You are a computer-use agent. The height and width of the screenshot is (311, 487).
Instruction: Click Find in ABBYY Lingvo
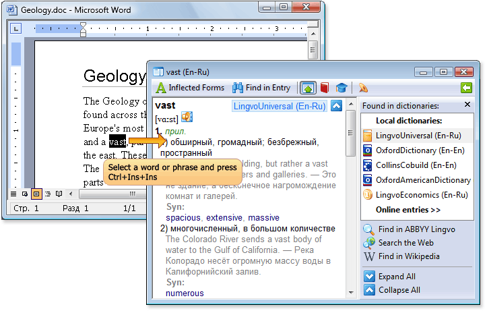pyautogui.click(x=410, y=229)
